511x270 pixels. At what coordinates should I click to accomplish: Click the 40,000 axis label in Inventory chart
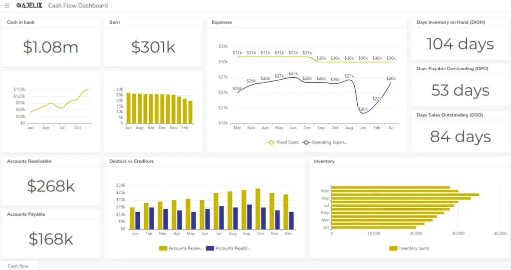coord(500,234)
